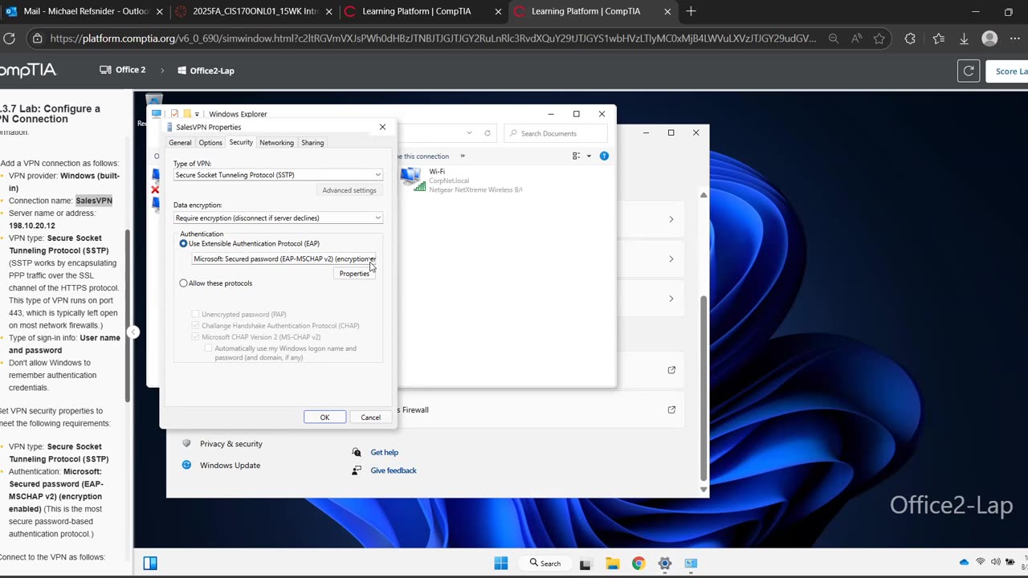The image size is (1028, 578).
Task: Close the SalesVPN Properties dialog
Action: click(382, 127)
